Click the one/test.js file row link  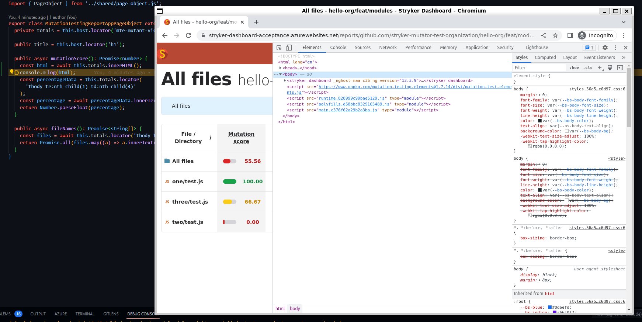tap(187, 181)
